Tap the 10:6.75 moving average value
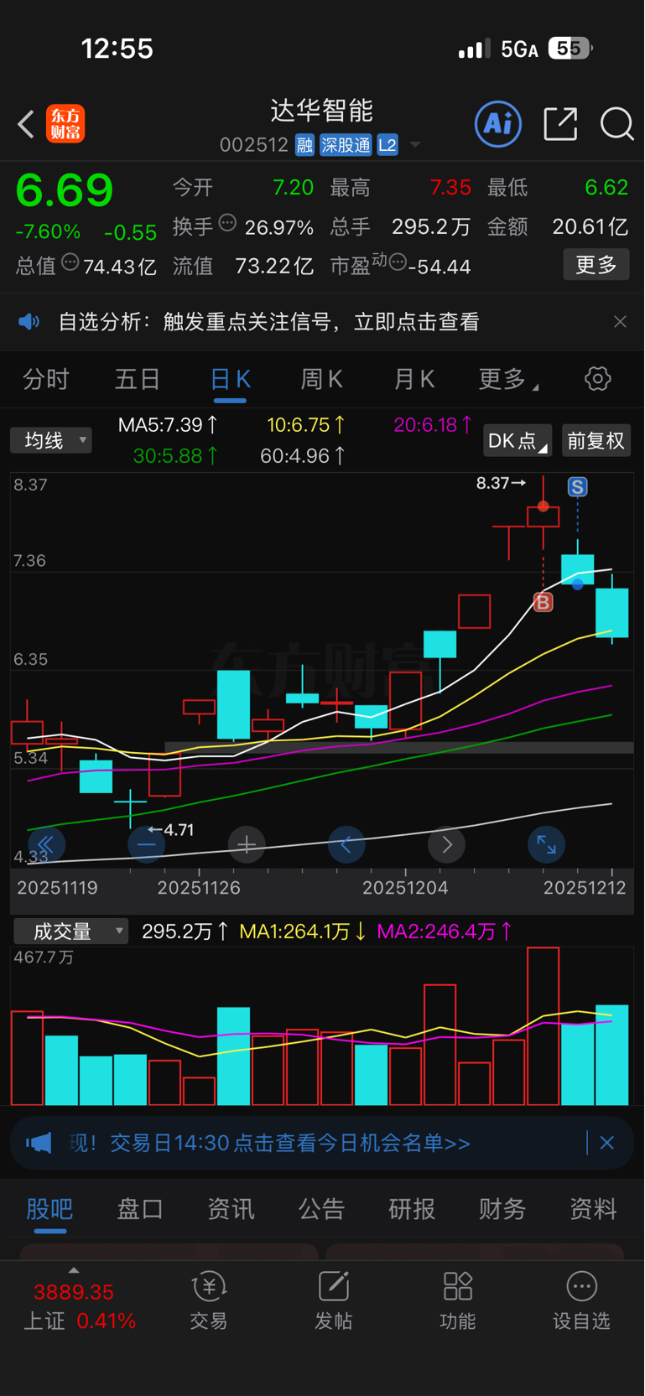This screenshot has width=645, height=1396. tap(306, 425)
